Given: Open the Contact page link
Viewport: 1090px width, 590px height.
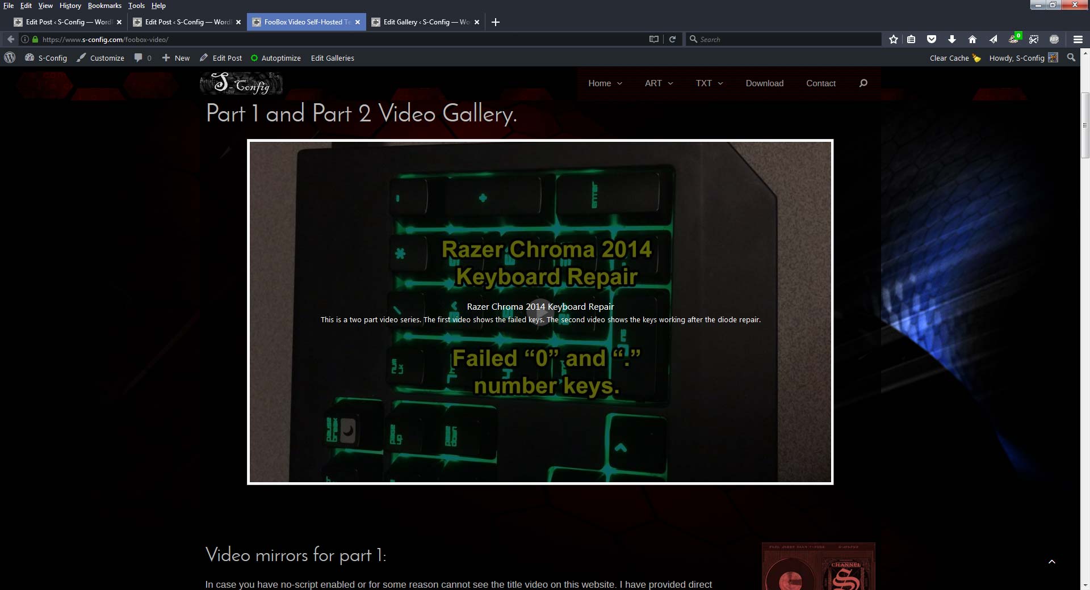Looking at the screenshot, I should point(820,83).
